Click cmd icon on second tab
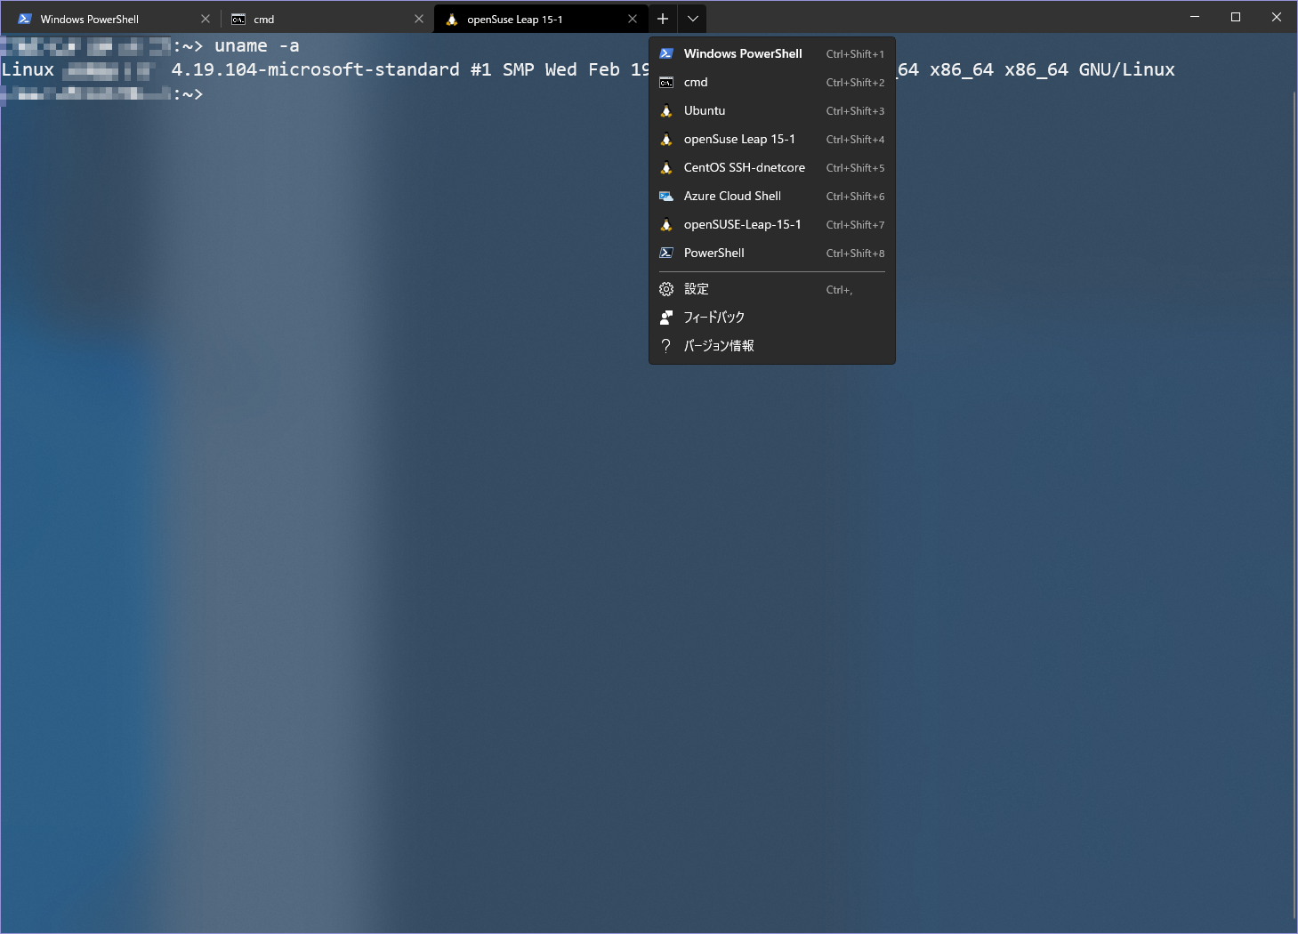1298x934 pixels. pos(238,19)
